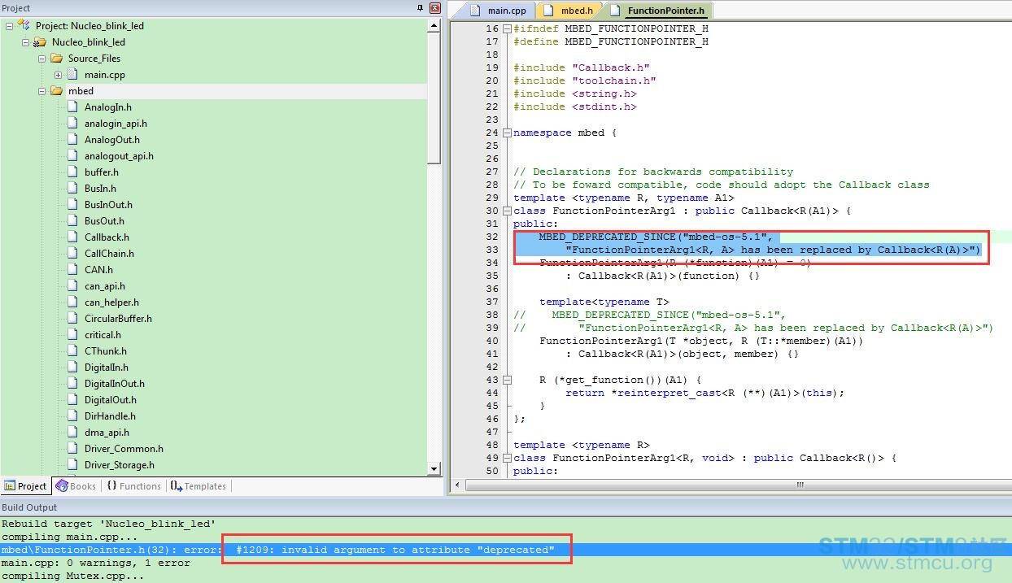Screen dimensions: 1012x583
Task: Open the Functions tab in the Project panel
Action: pyautogui.click(x=133, y=486)
